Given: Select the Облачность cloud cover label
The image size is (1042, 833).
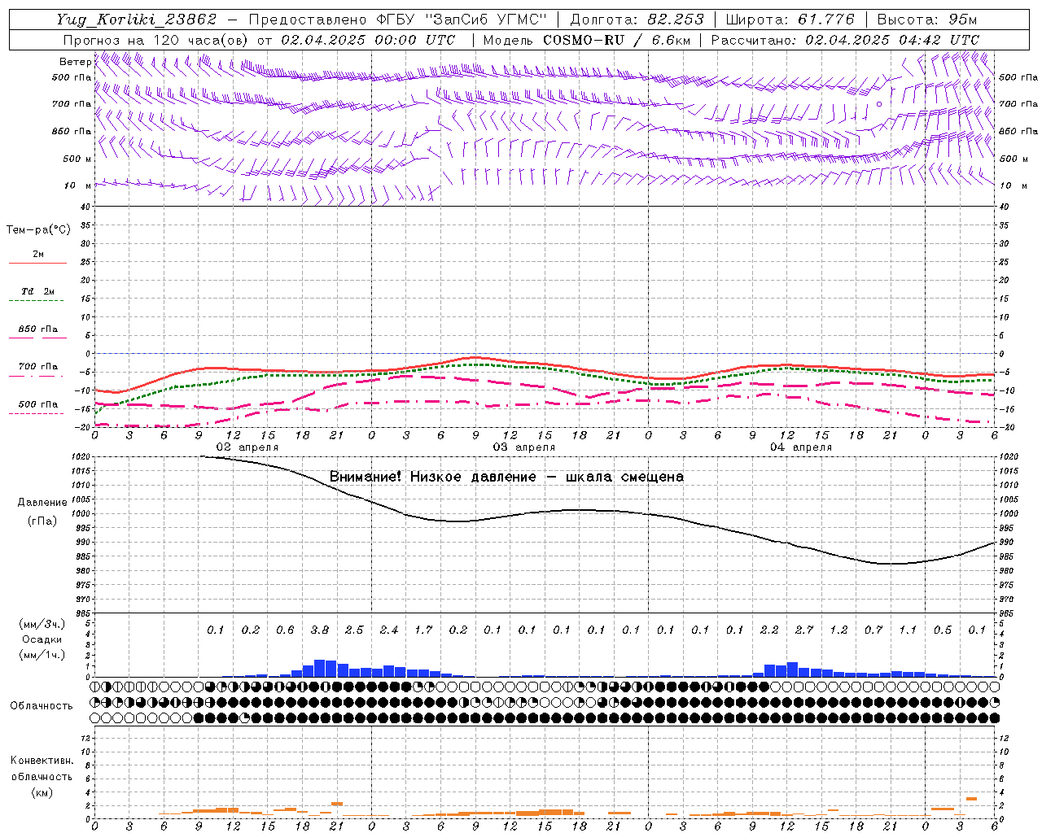Looking at the screenshot, I should pos(42,706).
